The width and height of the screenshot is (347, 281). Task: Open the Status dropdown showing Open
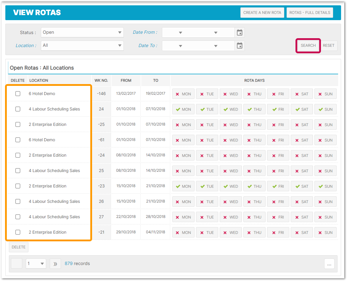[82, 32]
